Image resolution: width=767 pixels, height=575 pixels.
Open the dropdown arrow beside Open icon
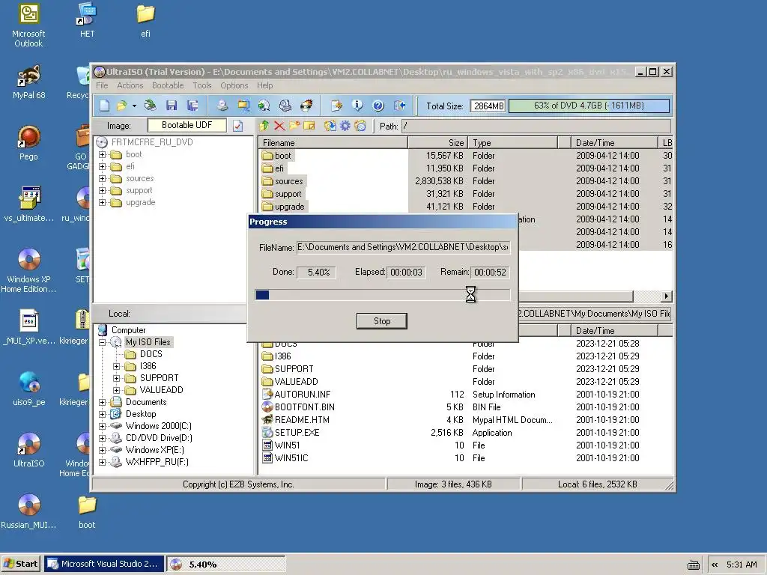coord(134,106)
